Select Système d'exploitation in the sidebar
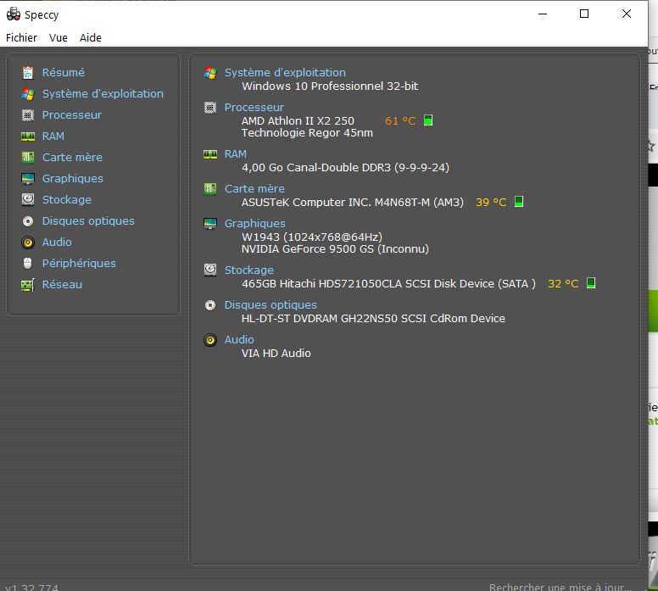Image resolution: width=658 pixels, height=591 pixels. (x=103, y=93)
